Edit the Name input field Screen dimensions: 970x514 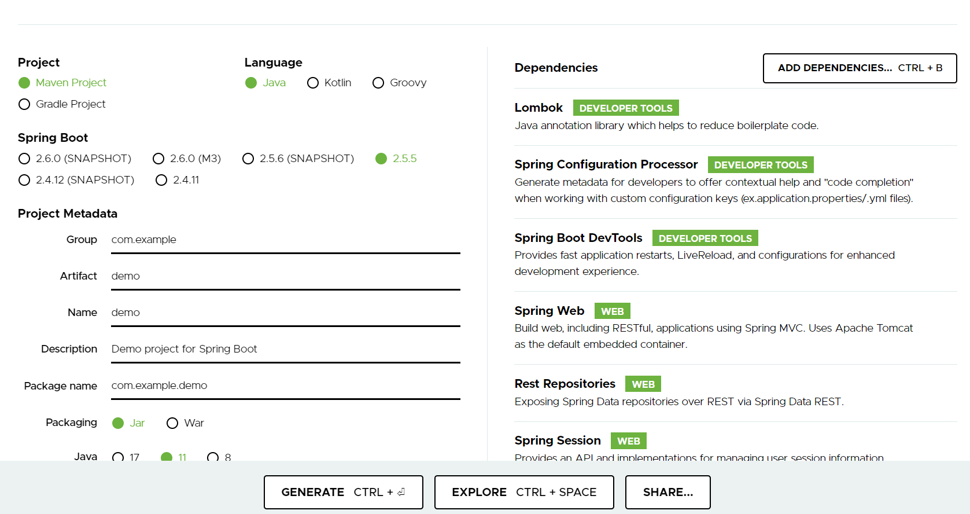tap(286, 313)
